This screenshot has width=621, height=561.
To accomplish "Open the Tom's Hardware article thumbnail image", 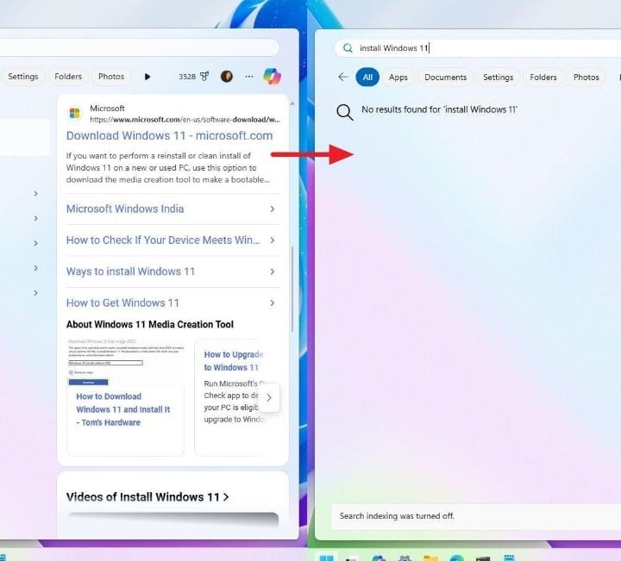I will click(126, 362).
